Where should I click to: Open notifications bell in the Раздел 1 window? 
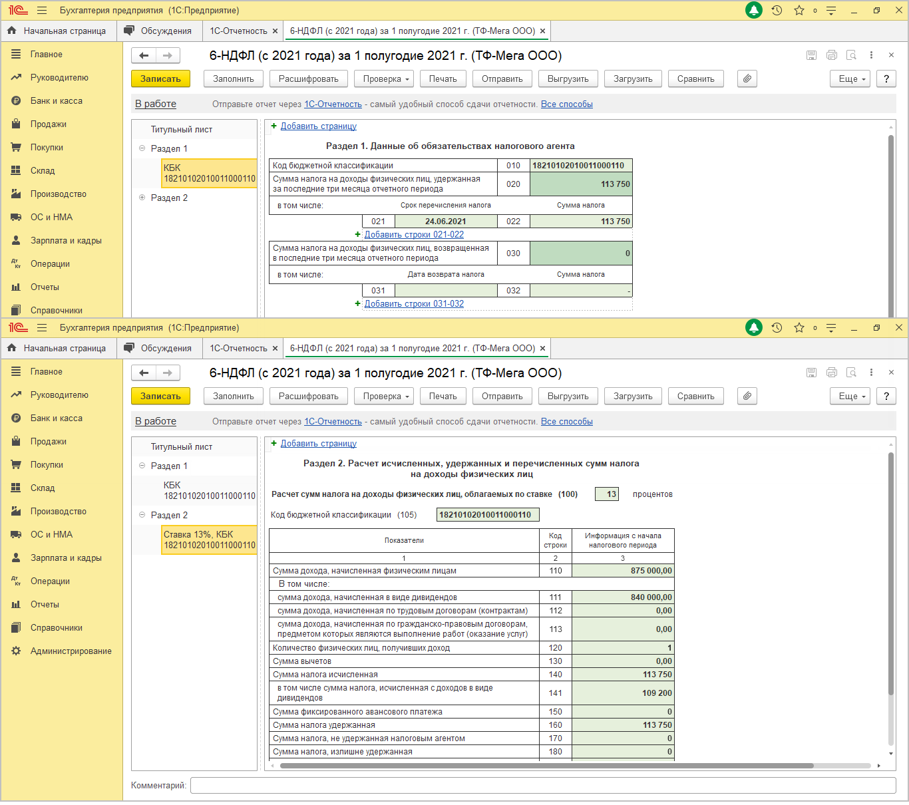coord(753,10)
